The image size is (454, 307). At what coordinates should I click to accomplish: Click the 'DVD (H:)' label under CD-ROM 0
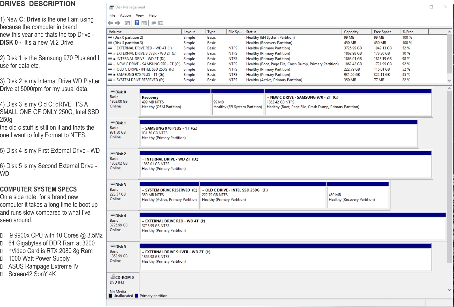[117, 282]
